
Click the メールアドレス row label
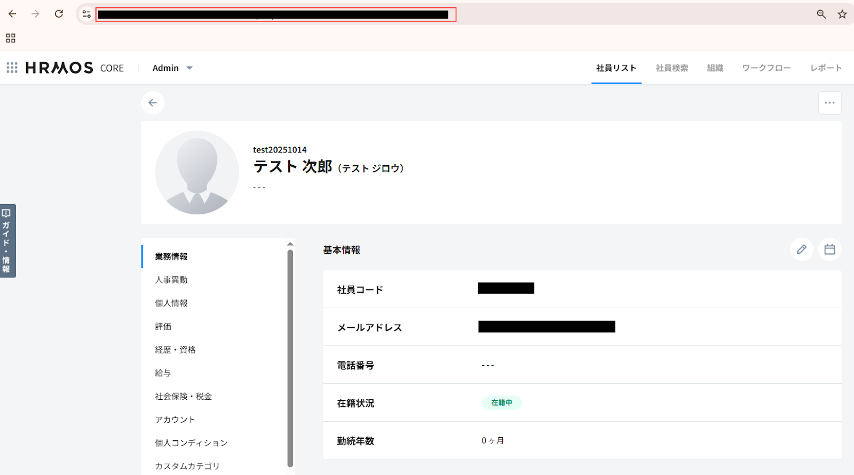[369, 328]
